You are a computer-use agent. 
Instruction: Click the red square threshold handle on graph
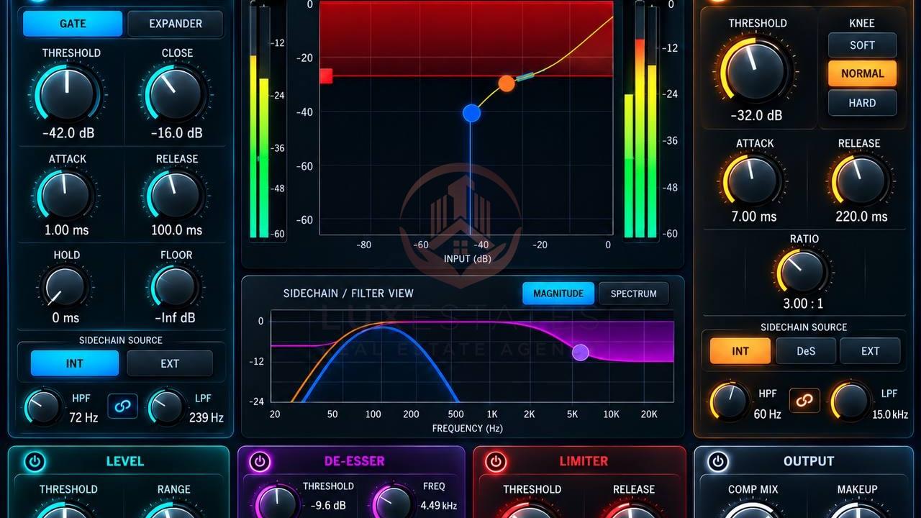(x=326, y=76)
